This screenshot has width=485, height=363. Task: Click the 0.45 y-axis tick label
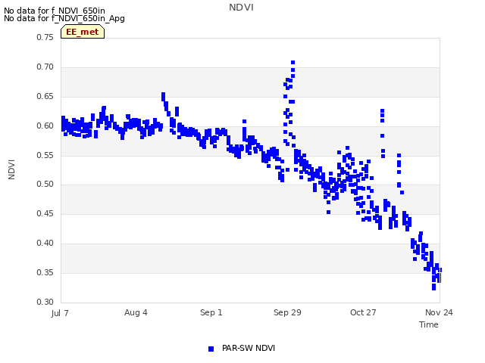point(45,213)
